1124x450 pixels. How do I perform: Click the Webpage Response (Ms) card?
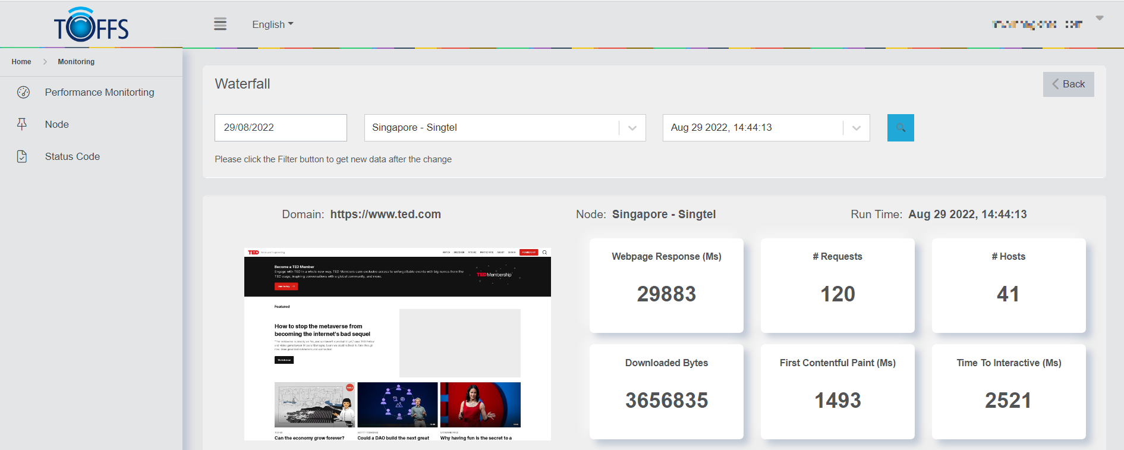tap(666, 285)
